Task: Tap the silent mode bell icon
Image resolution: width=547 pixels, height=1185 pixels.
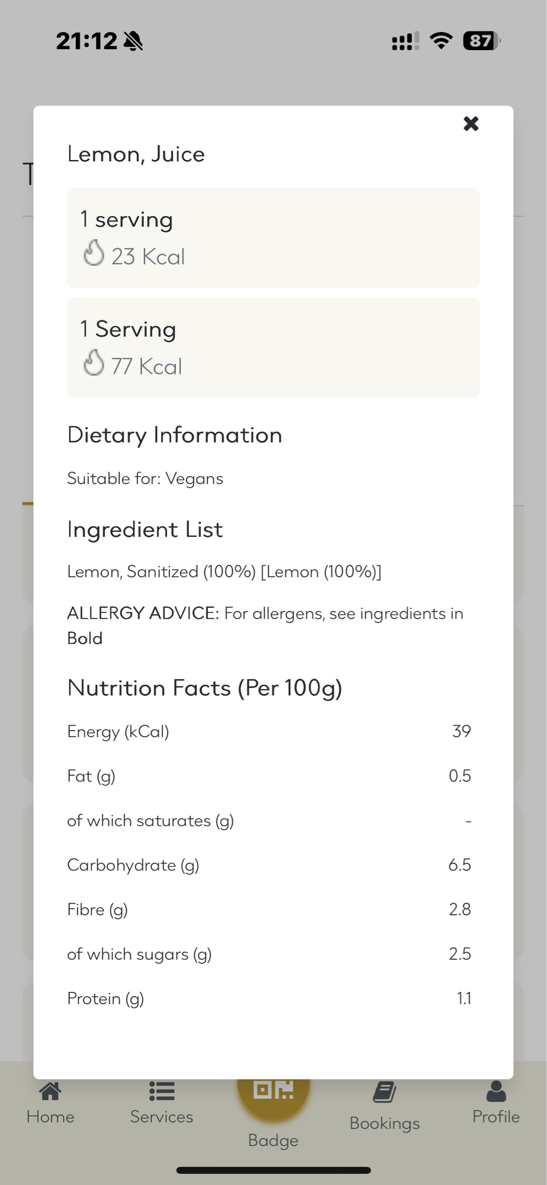Action: tap(134, 41)
